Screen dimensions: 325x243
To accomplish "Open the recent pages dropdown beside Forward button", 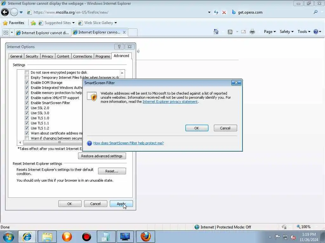I will [21, 12].
